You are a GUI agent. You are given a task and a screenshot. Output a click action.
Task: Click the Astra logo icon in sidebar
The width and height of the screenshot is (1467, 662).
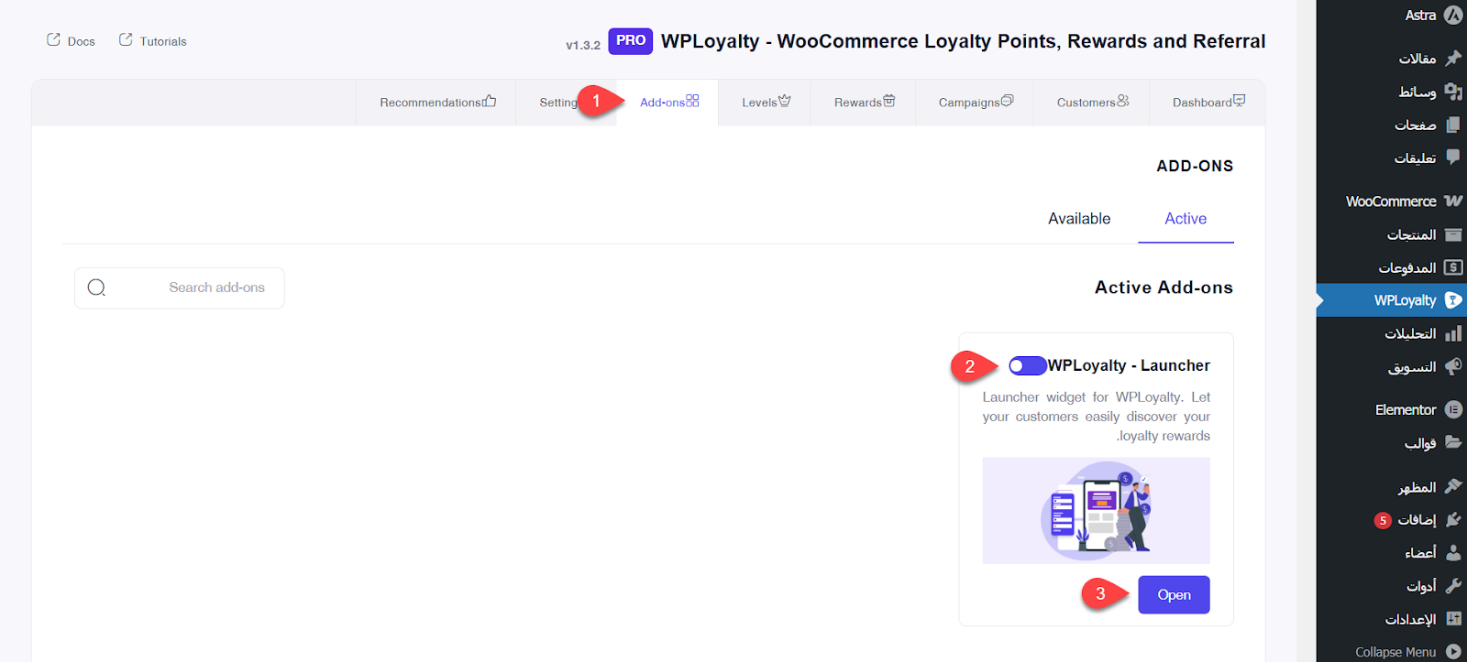point(1453,15)
